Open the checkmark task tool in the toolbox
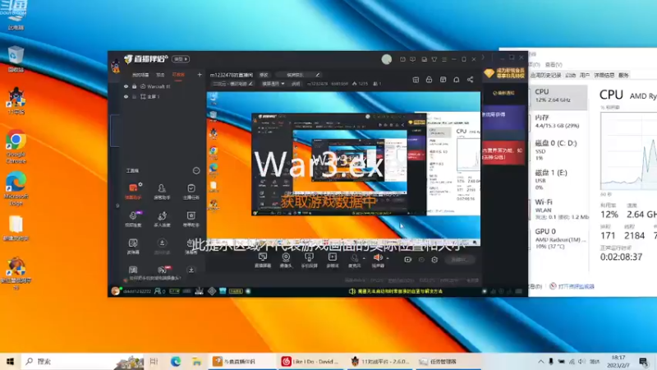 tap(191, 188)
